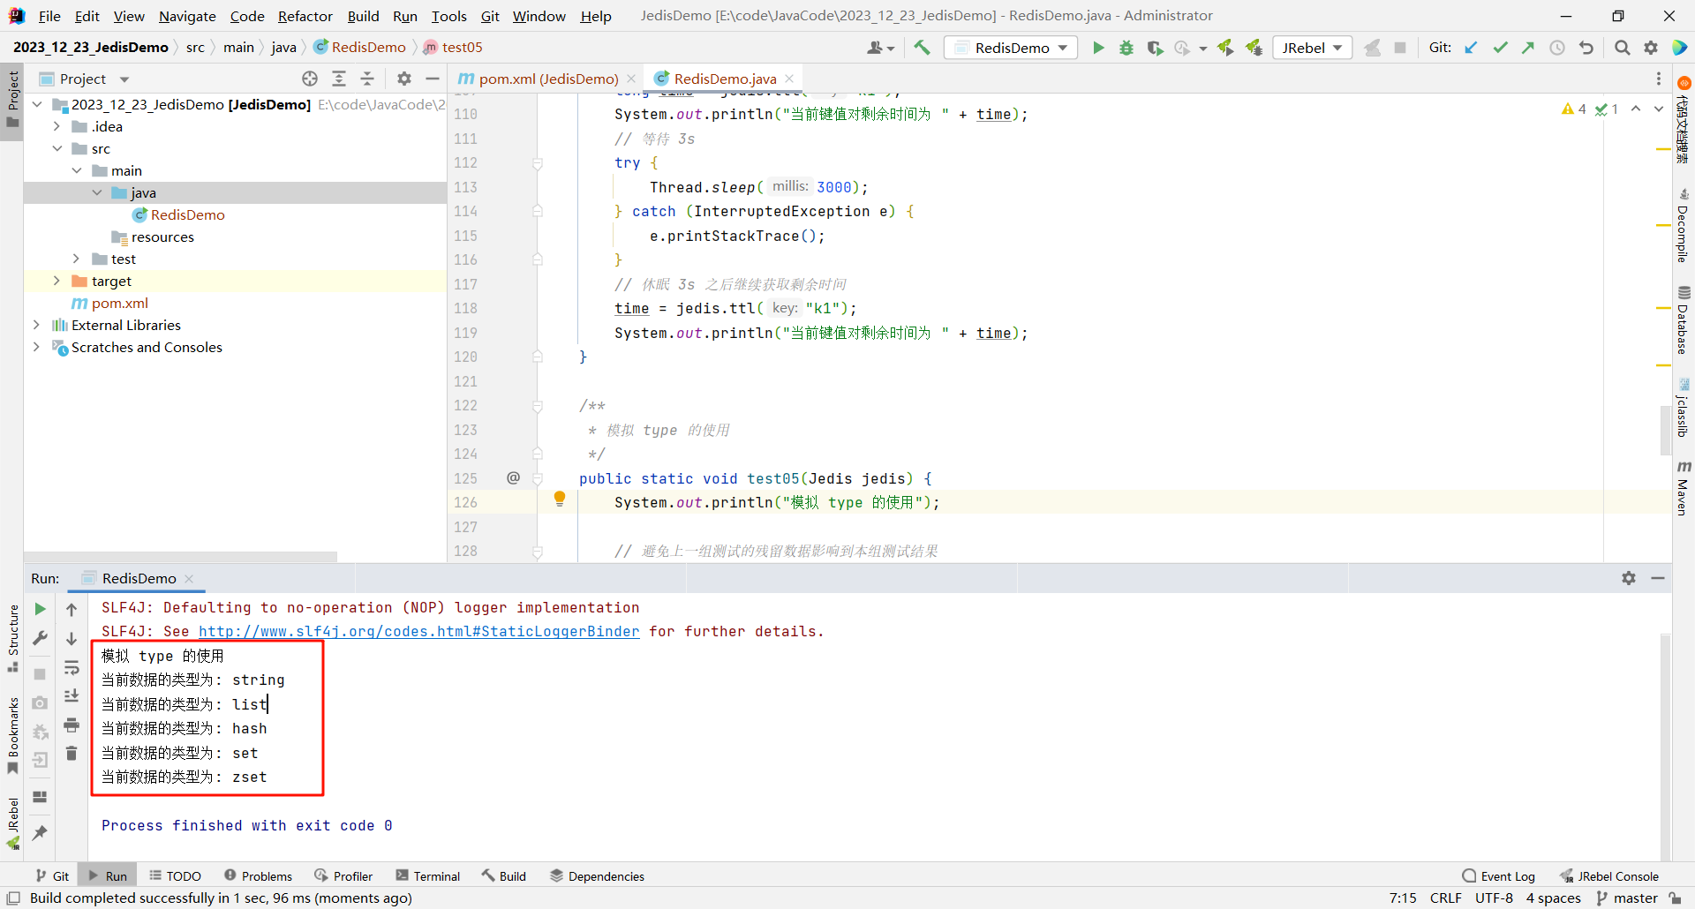Open the Database side panel
This screenshot has width=1695, height=909.
1684,319
